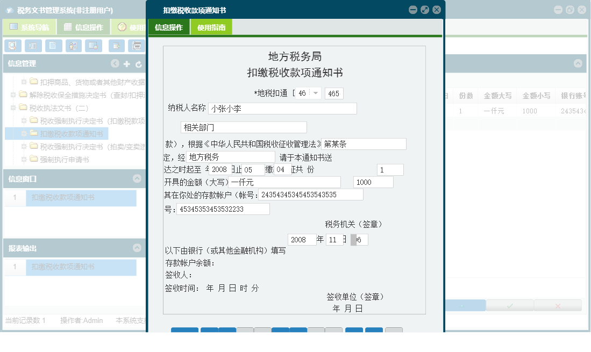591x352 pixels.
Task: Open 系统导航 tab in main window
Action: point(30,27)
